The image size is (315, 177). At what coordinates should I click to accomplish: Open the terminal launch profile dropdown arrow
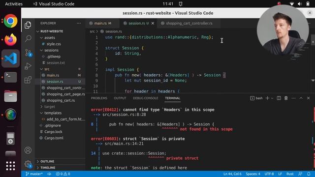(272, 98)
